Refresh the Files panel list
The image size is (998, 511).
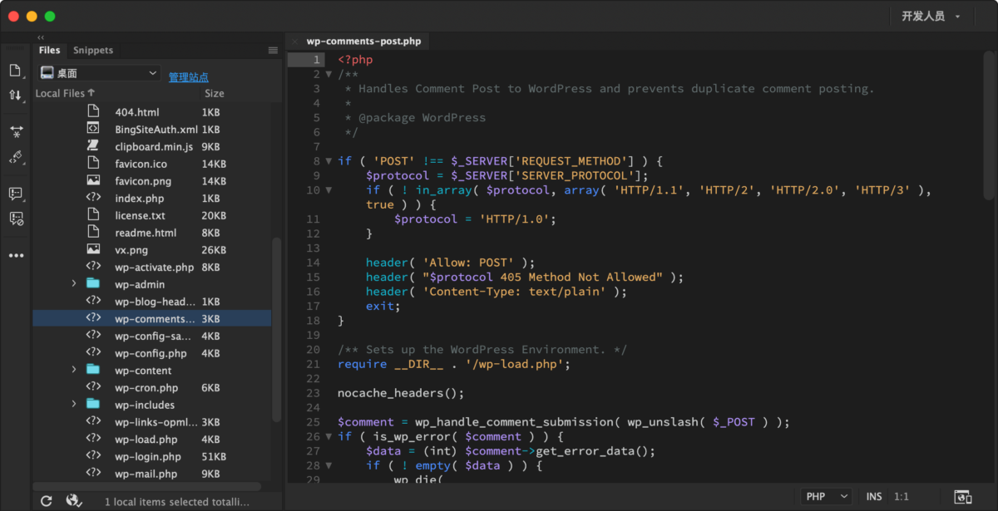point(47,500)
